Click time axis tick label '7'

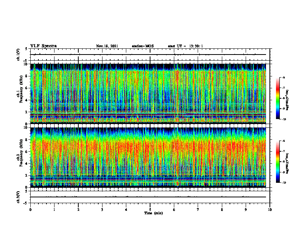(198, 210)
